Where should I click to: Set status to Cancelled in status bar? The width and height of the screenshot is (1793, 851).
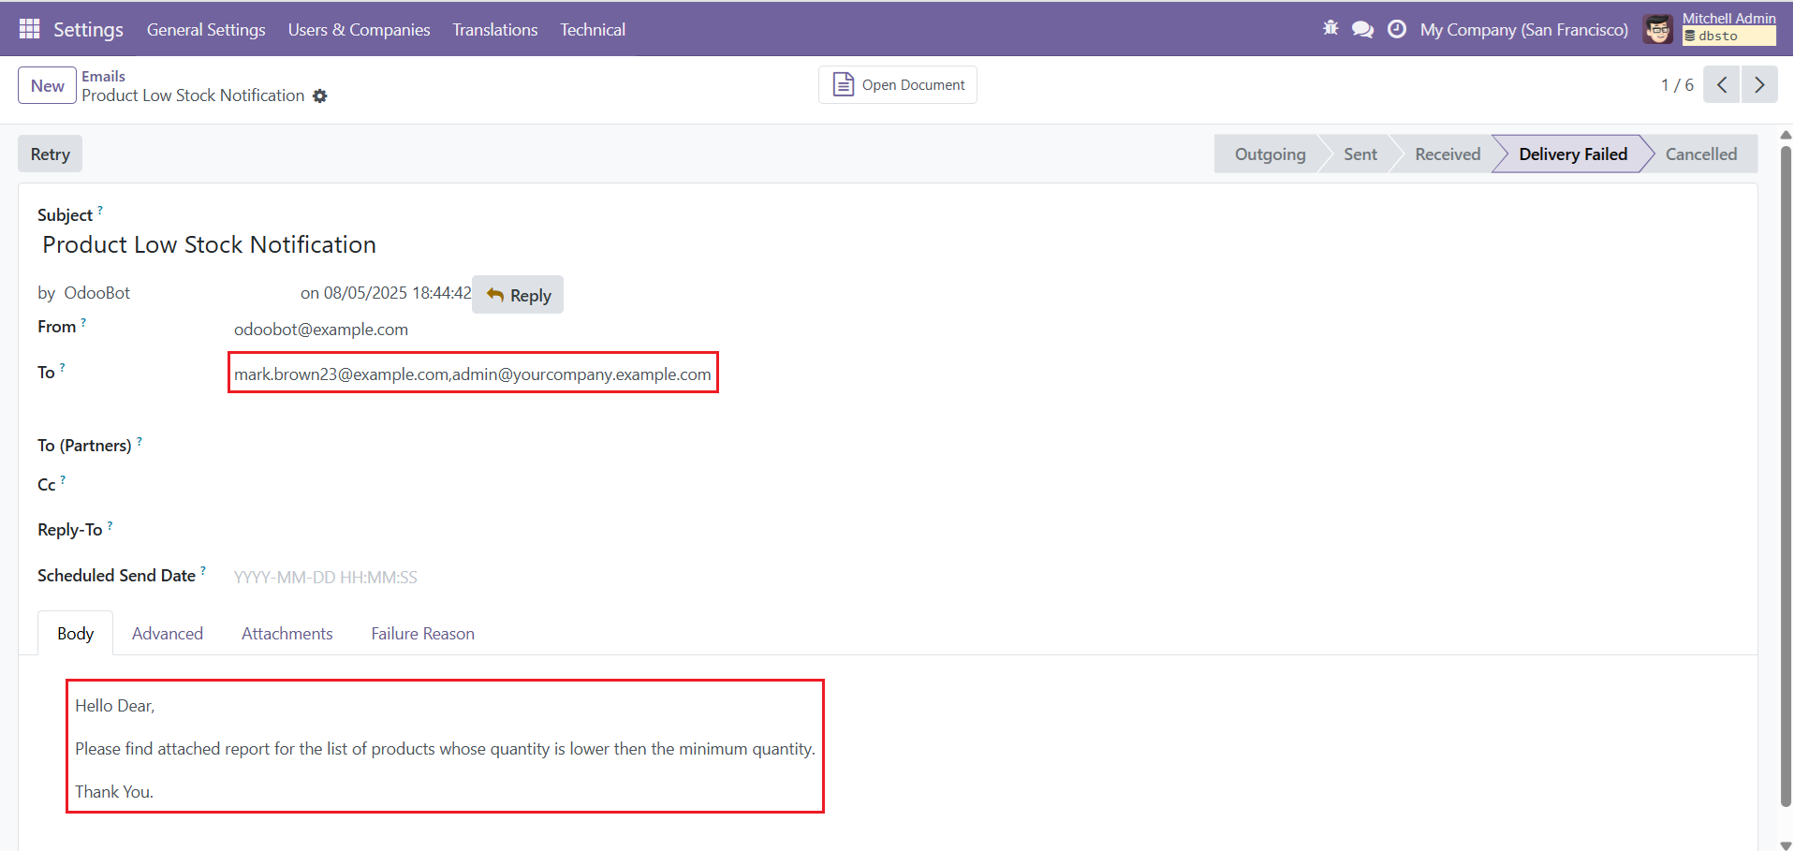[x=1700, y=154]
